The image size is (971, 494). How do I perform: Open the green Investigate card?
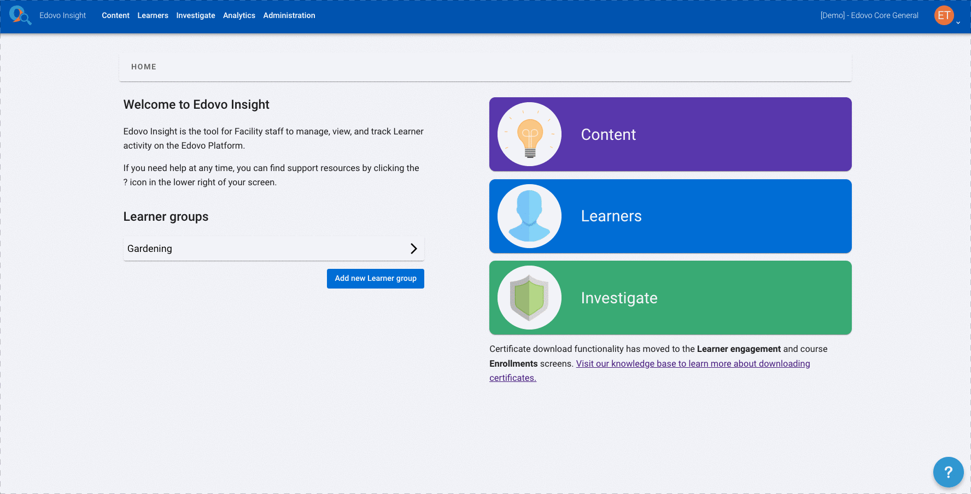[670, 298]
